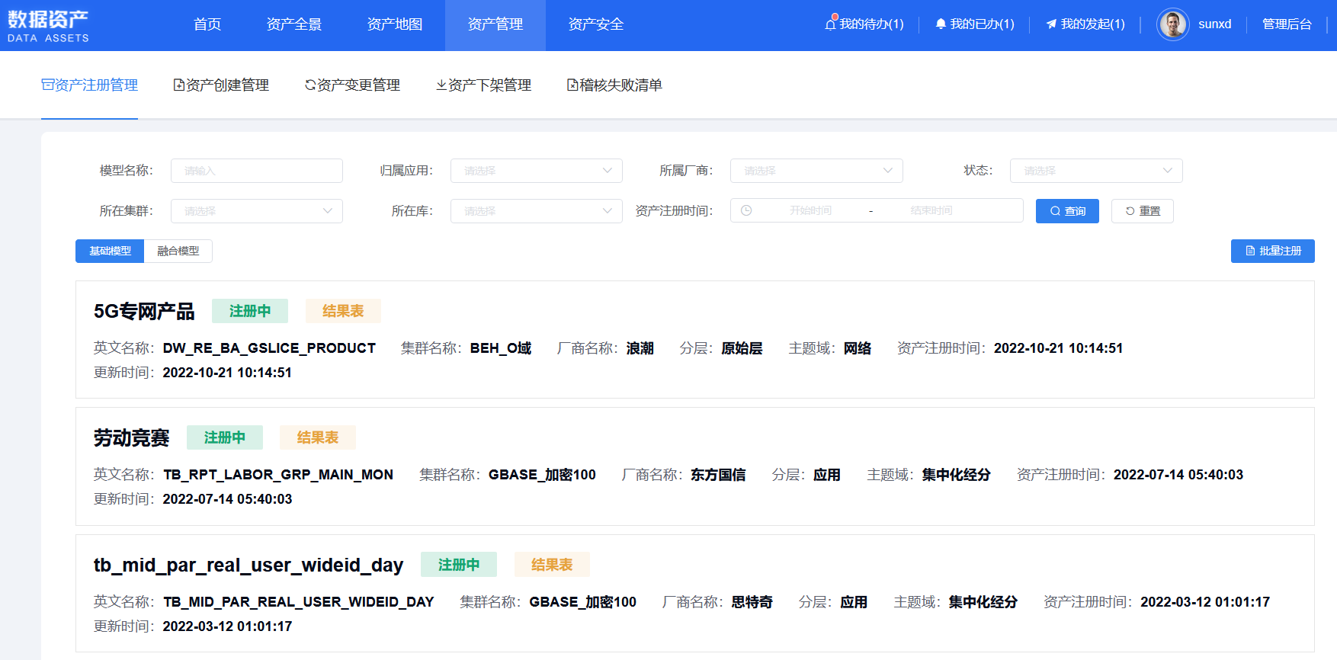
Task: Click the BEH_O域 cluster name
Action: coord(501,348)
